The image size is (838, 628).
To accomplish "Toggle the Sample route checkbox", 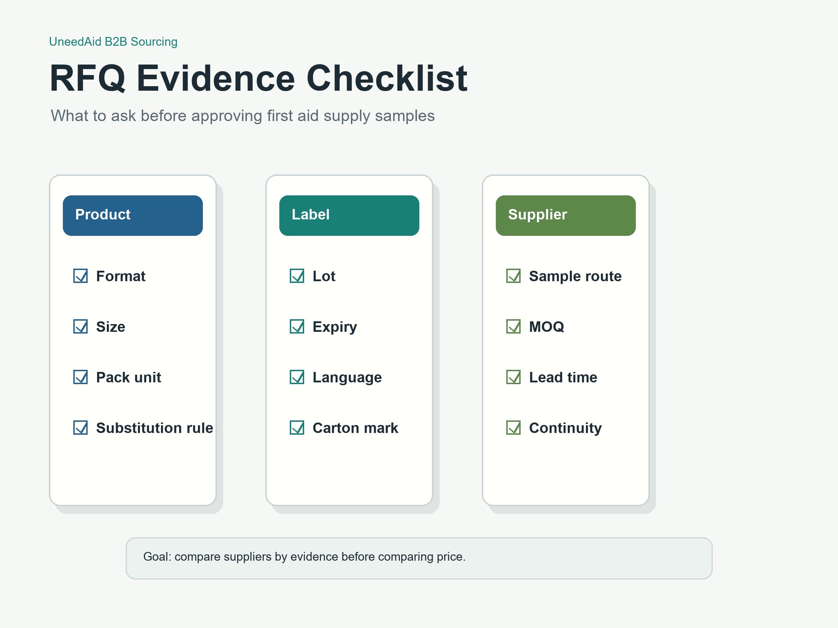I will (x=513, y=276).
